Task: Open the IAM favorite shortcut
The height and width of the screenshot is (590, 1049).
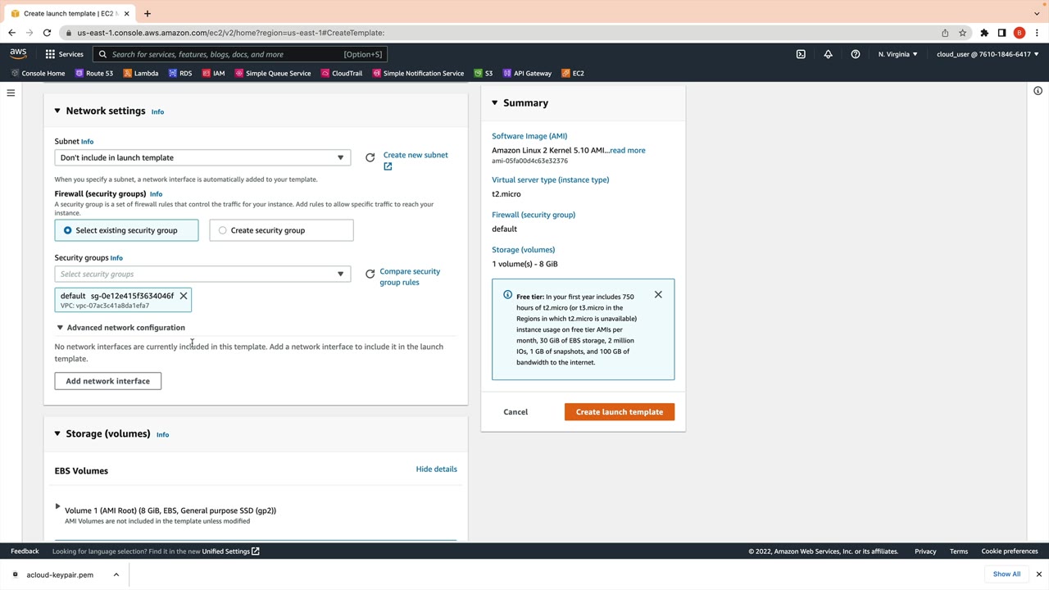Action: tap(213, 73)
